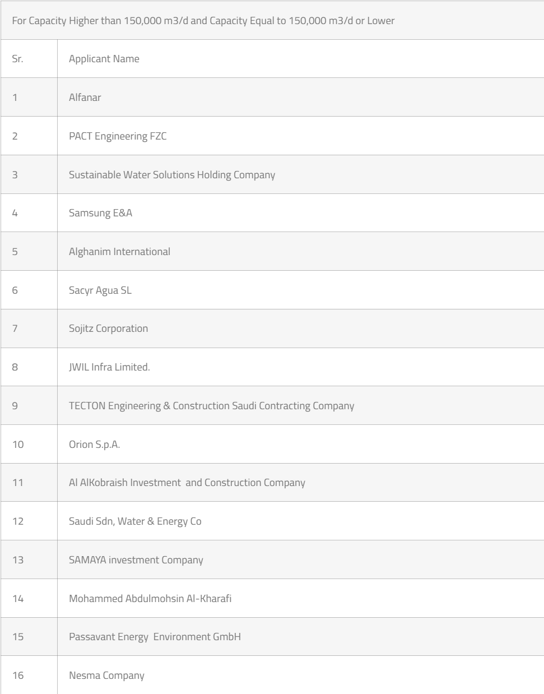
Task: Click the 'Sr.' column header
Action: pos(18,59)
